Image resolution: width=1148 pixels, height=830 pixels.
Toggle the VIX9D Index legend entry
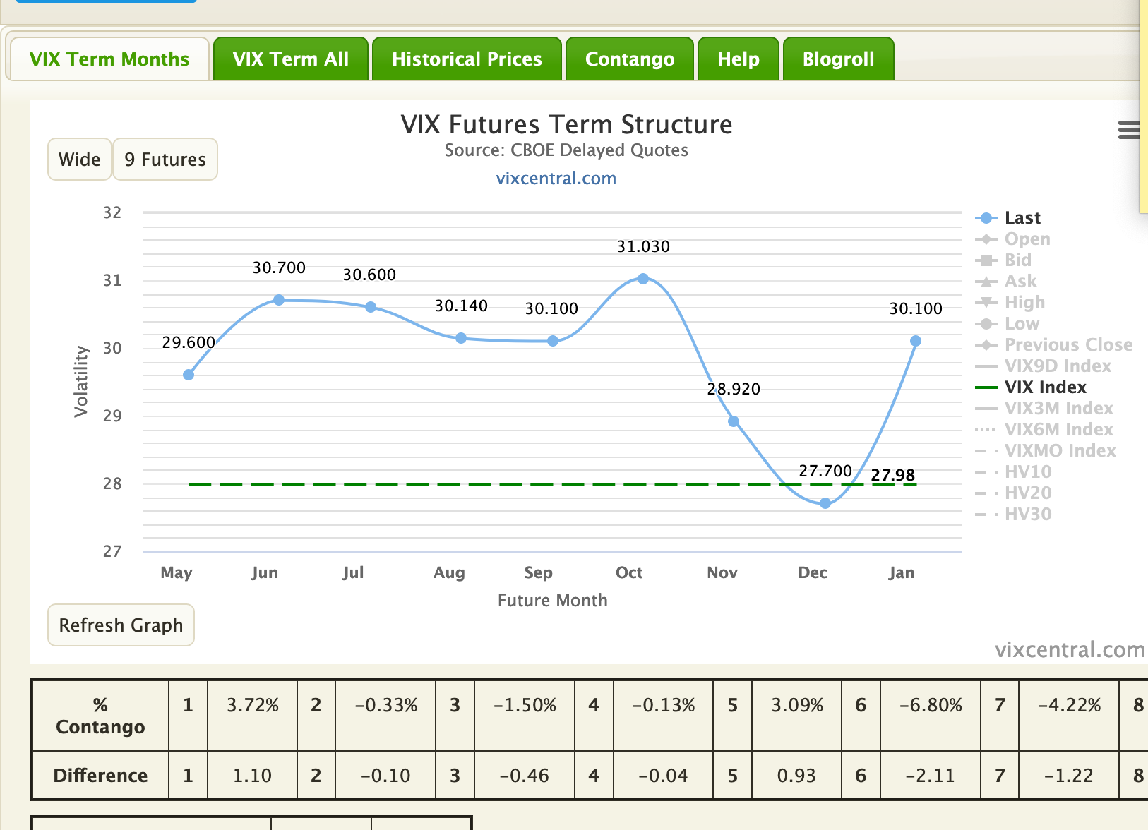[1044, 366]
